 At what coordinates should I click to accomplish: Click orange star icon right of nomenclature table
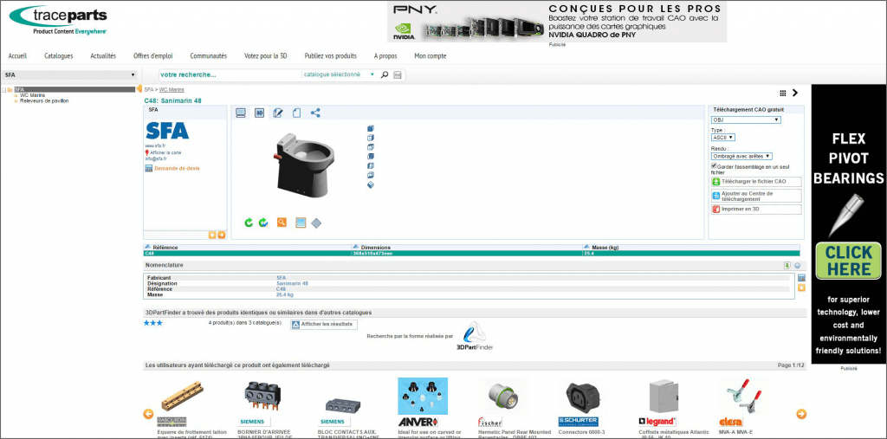tap(801, 288)
